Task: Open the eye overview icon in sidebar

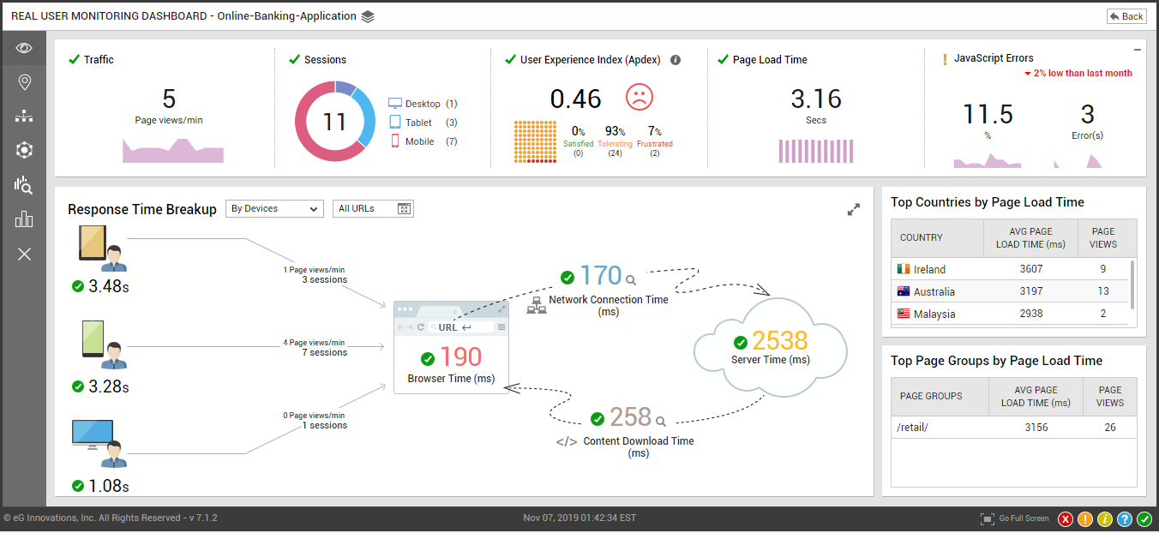Action: [24, 48]
